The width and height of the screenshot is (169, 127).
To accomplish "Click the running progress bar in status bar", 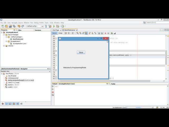I will point(139,107).
